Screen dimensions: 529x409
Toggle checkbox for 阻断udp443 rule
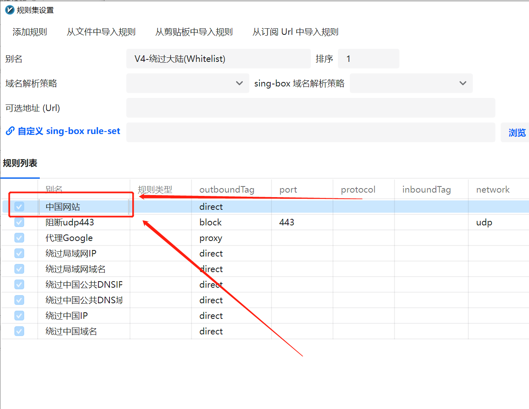(x=19, y=222)
